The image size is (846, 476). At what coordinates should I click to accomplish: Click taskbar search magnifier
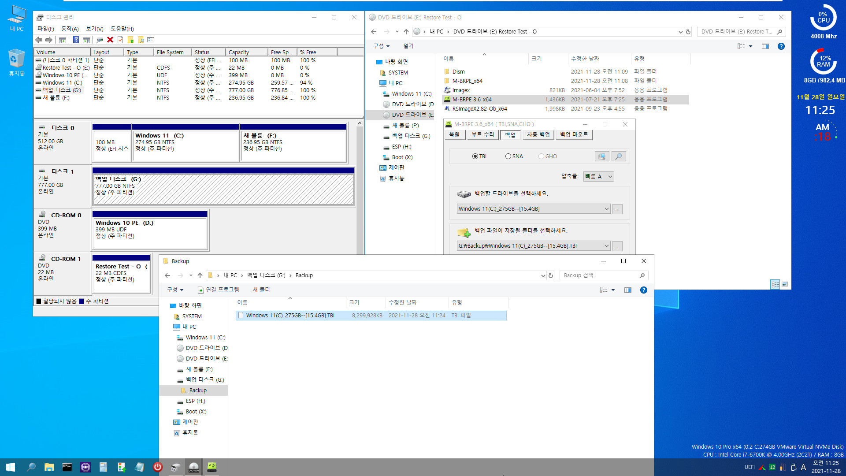(x=31, y=467)
